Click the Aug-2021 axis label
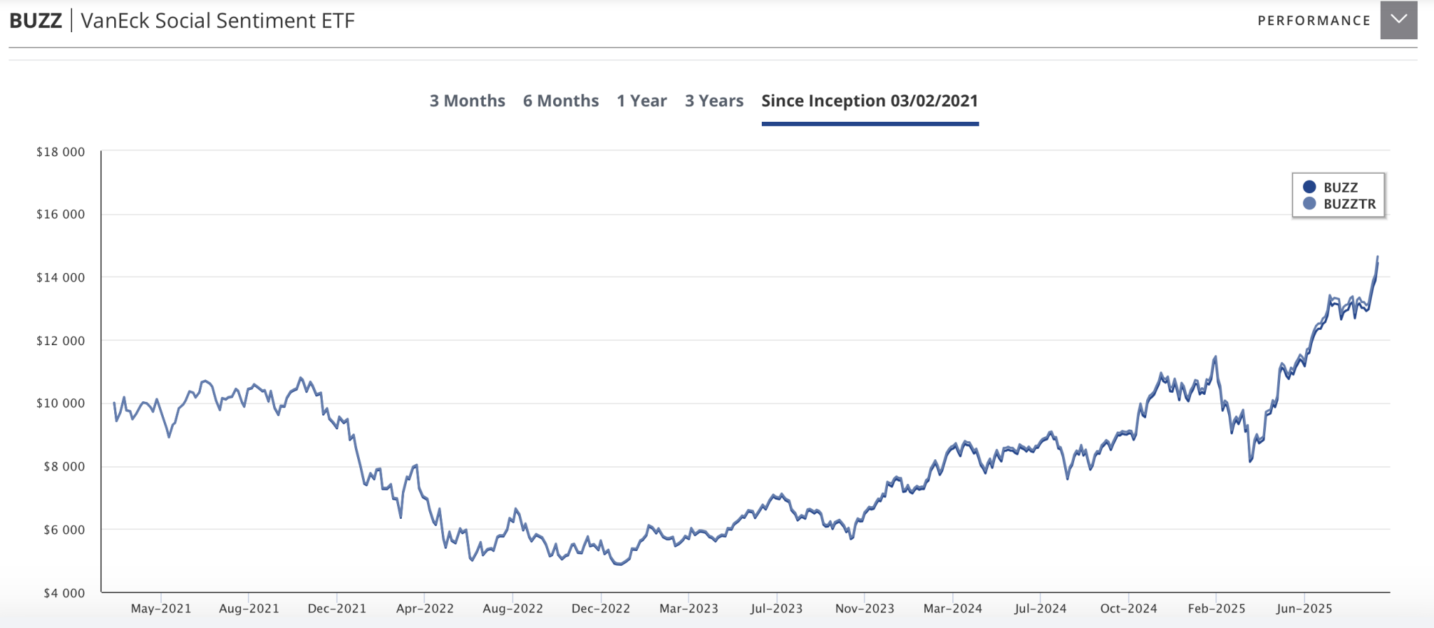 [x=249, y=608]
